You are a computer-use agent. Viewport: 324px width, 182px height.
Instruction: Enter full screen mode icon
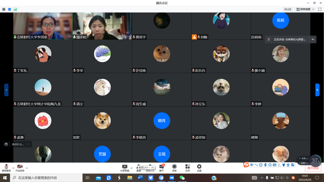click(x=320, y=9)
